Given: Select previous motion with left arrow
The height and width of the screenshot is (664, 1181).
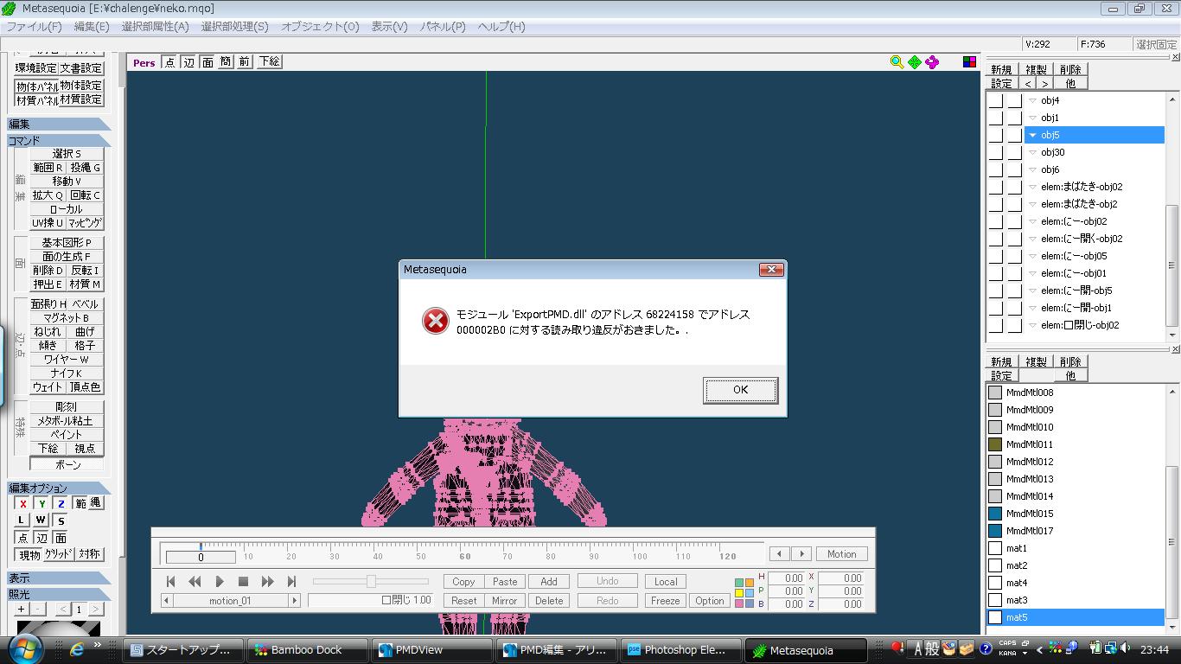Looking at the screenshot, I should tap(168, 601).
